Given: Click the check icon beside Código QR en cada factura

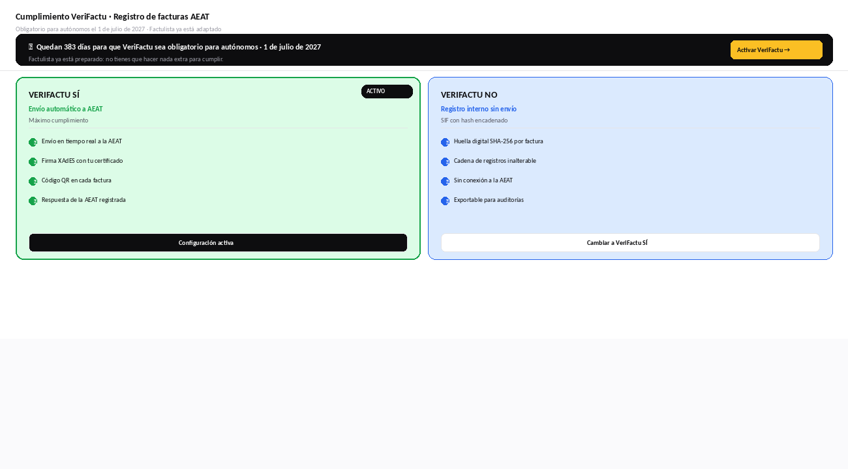Looking at the screenshot, I should pos(33,181).
